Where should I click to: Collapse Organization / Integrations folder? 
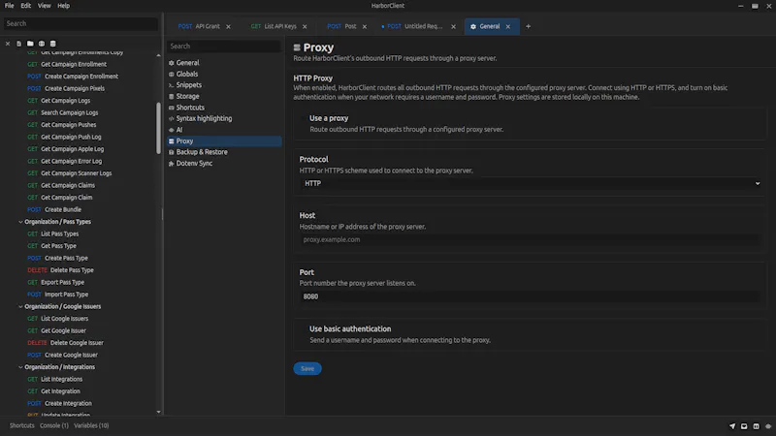click(20, 367)
